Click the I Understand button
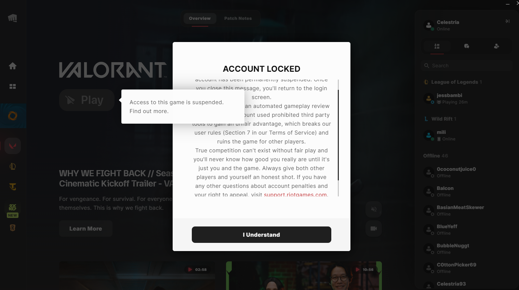The image size is (519, 290). pos(262,235)
